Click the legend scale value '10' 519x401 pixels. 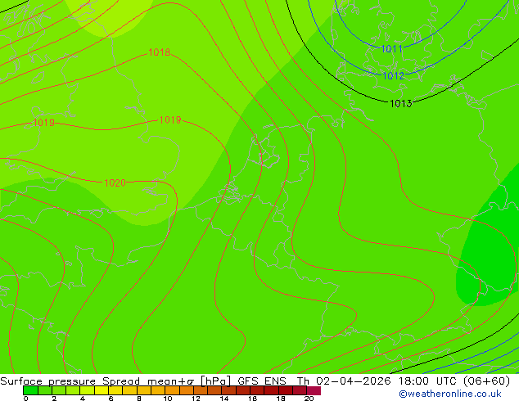pyautogui.click(x=168, y=399)
